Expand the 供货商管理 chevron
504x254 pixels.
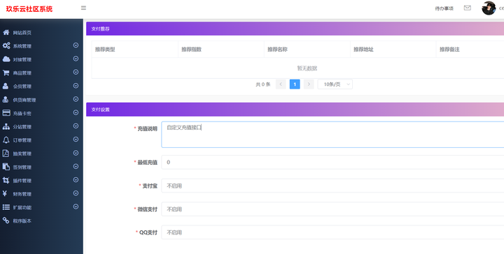76,99
